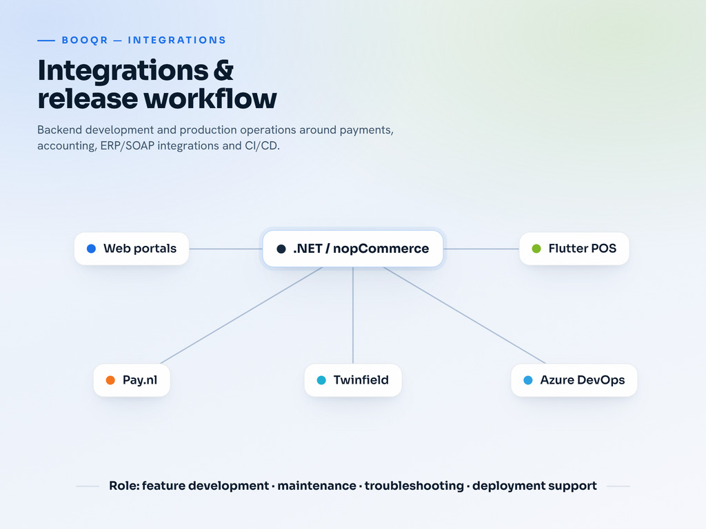Image resolution: width=706 pixels, height=529 pixels.
Task: Click the Backend development description paragraph
Action: tap(215, 138)
